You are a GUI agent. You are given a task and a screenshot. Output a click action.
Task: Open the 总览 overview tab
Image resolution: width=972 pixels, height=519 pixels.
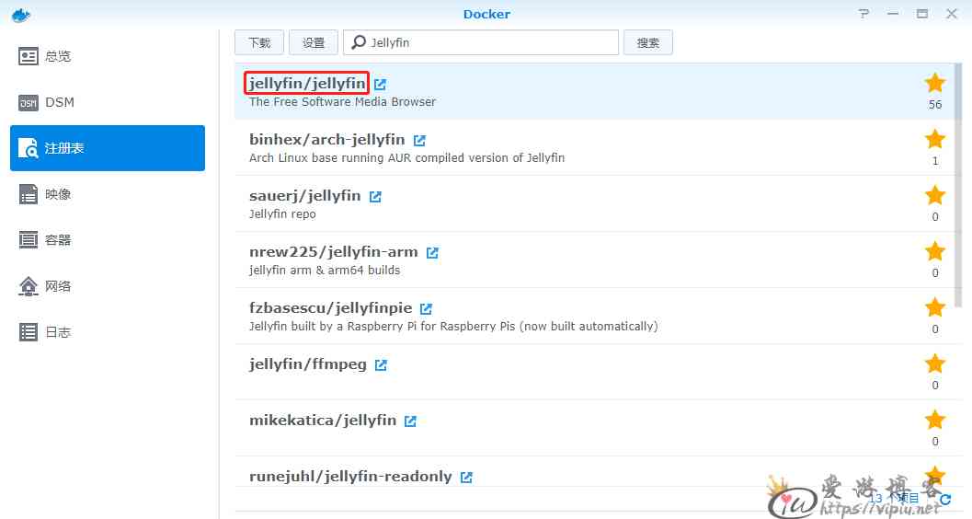108,56
